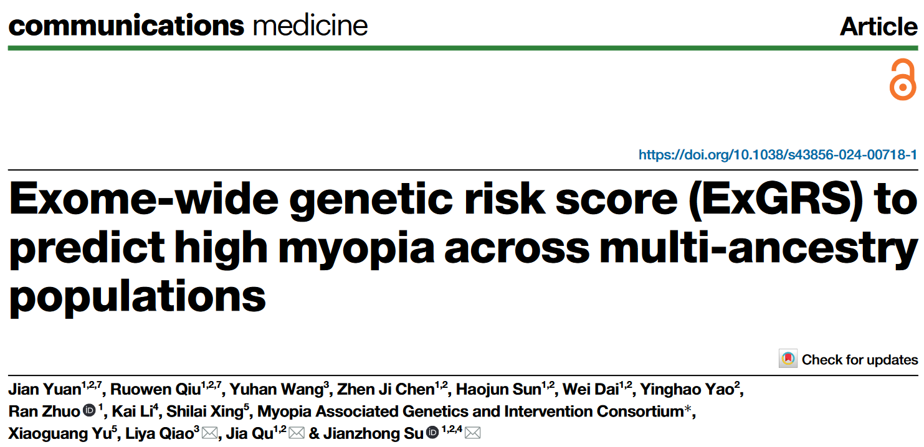
Task: Click author name Zhen Ji Chen
Action: (x=386, y=390)
